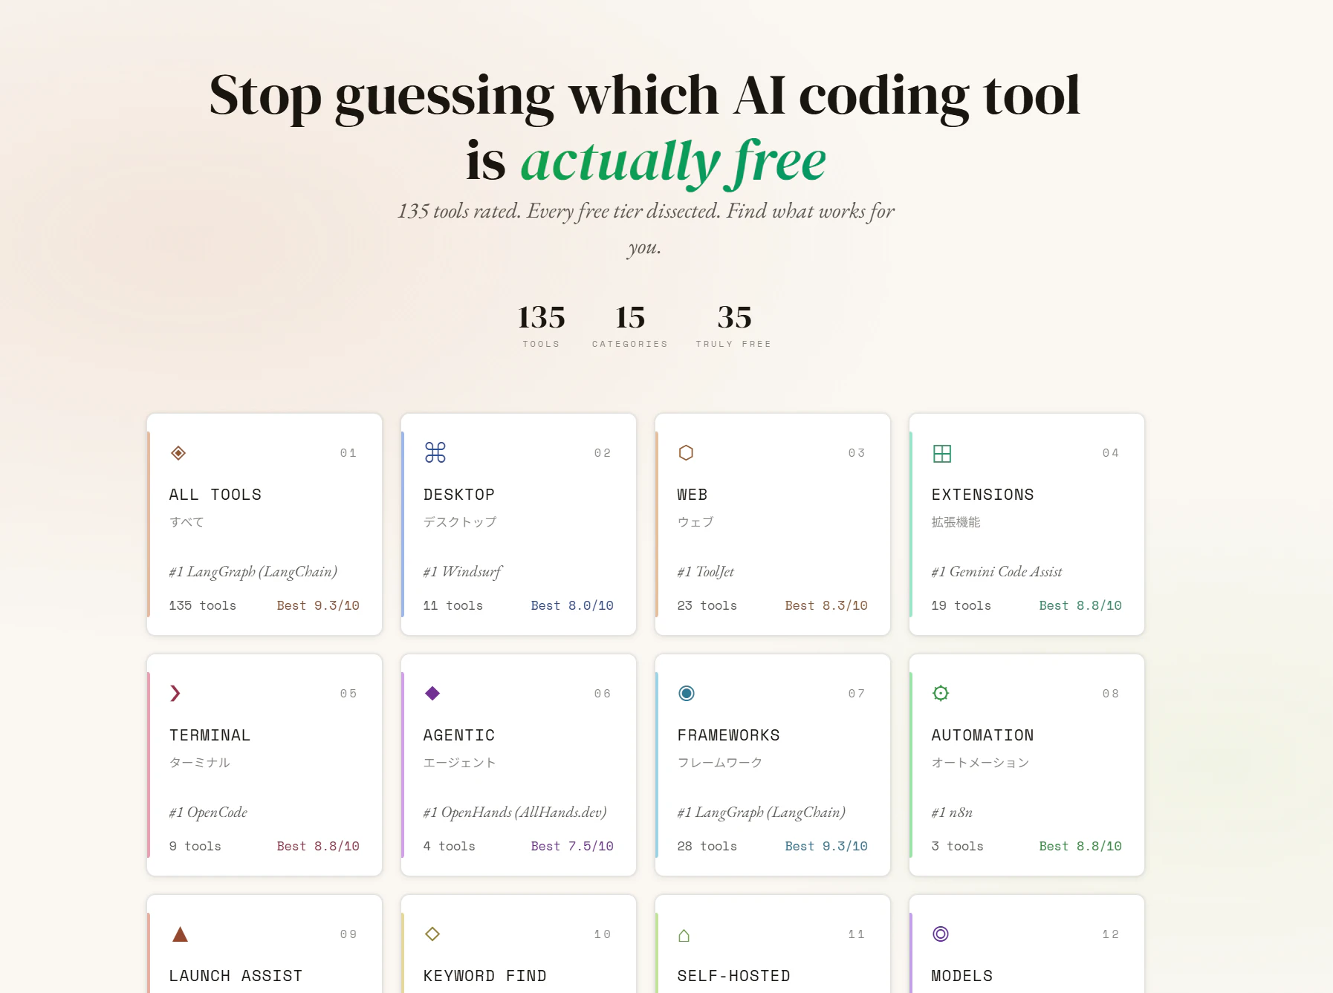The image size is (1333, 993).
Task: Click "#1 OpenHands (AllHands.dev)" in Agentic card
Action: click(515, 813)
